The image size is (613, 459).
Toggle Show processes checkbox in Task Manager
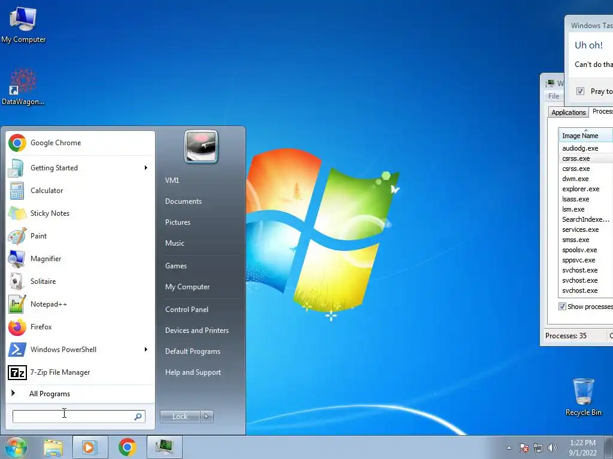pyautogui.click(x=562, y=307)
